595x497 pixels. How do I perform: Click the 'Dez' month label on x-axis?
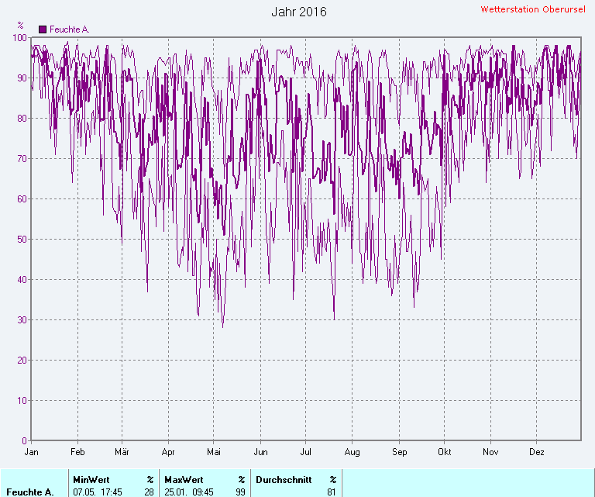pyautogui.click(x=537, y=452)
